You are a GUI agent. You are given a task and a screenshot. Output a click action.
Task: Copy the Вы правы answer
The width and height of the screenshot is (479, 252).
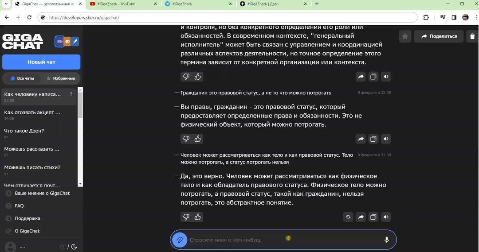373,139
